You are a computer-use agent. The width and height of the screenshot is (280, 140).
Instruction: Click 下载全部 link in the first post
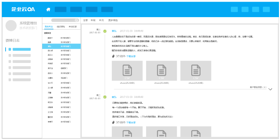click(131, 56)
